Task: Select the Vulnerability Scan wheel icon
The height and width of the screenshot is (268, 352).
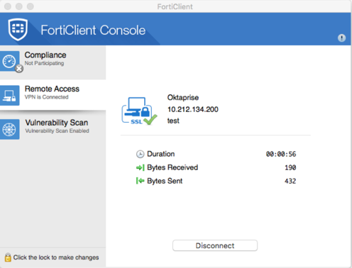Action: [10, 130]
